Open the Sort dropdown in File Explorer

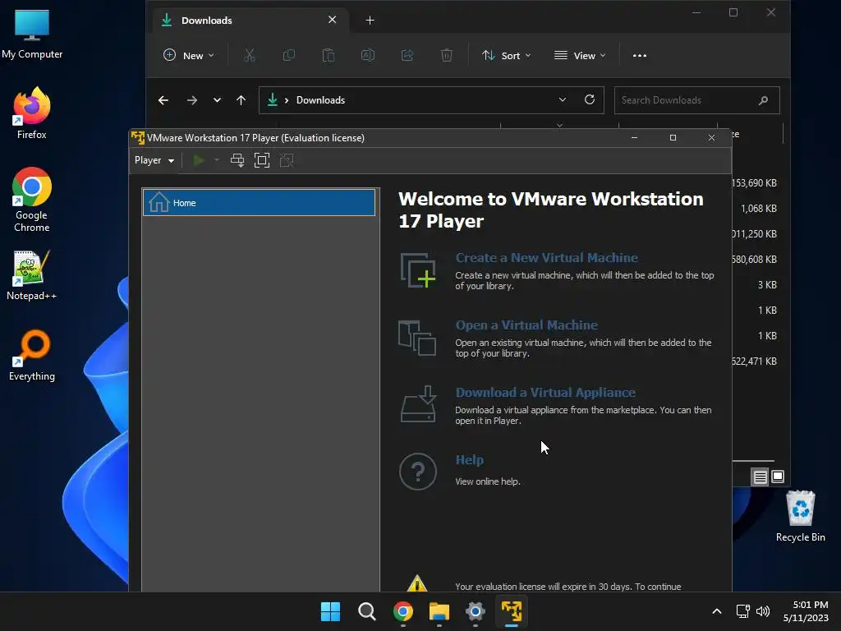(x=506, y=55)
